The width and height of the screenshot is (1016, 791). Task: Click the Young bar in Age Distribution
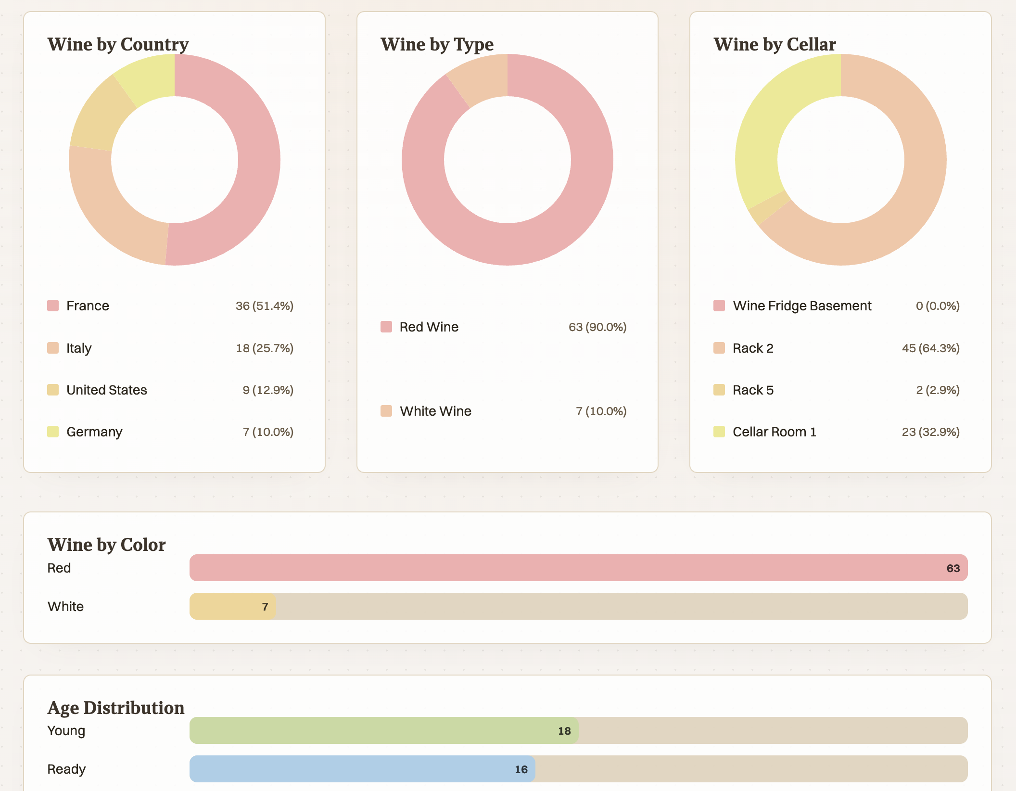coord(385,730)
